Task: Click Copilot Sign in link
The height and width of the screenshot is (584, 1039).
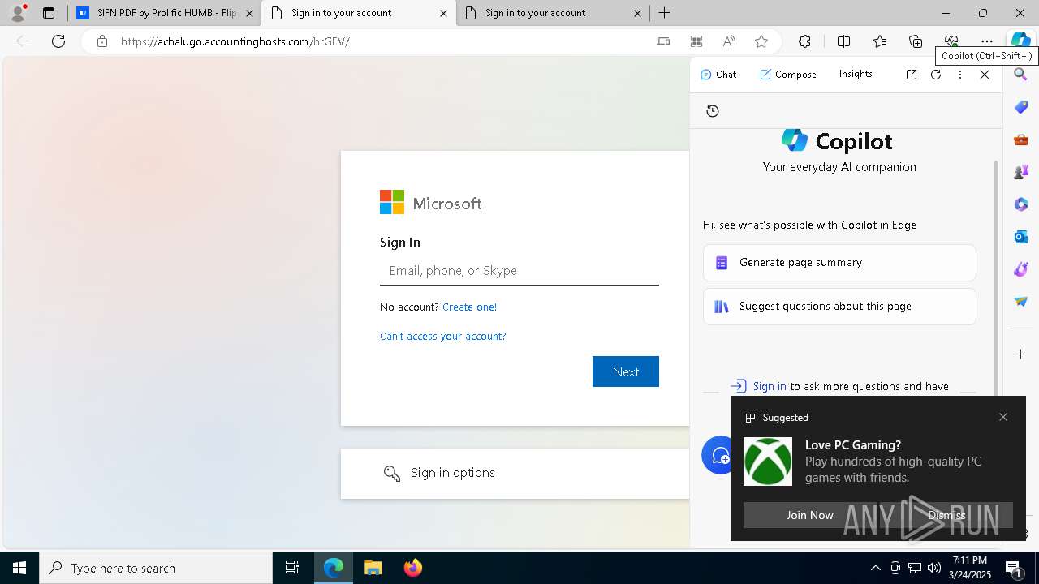Action: pyautogui.click(x=770, y=386)
